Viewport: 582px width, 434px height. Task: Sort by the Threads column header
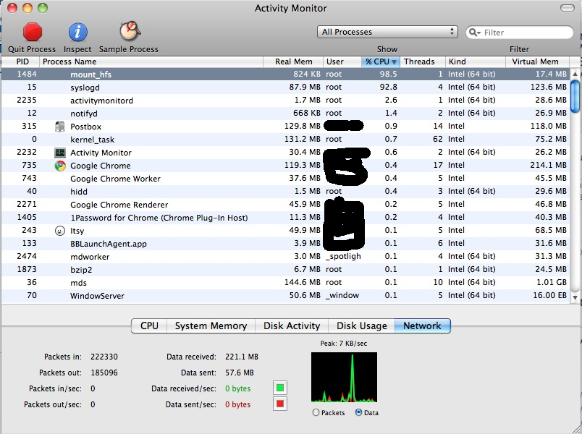tap(423, 61)
